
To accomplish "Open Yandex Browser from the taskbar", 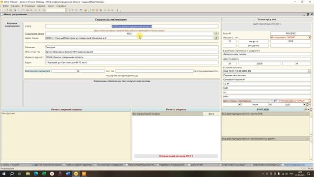I will pos(52,174).
